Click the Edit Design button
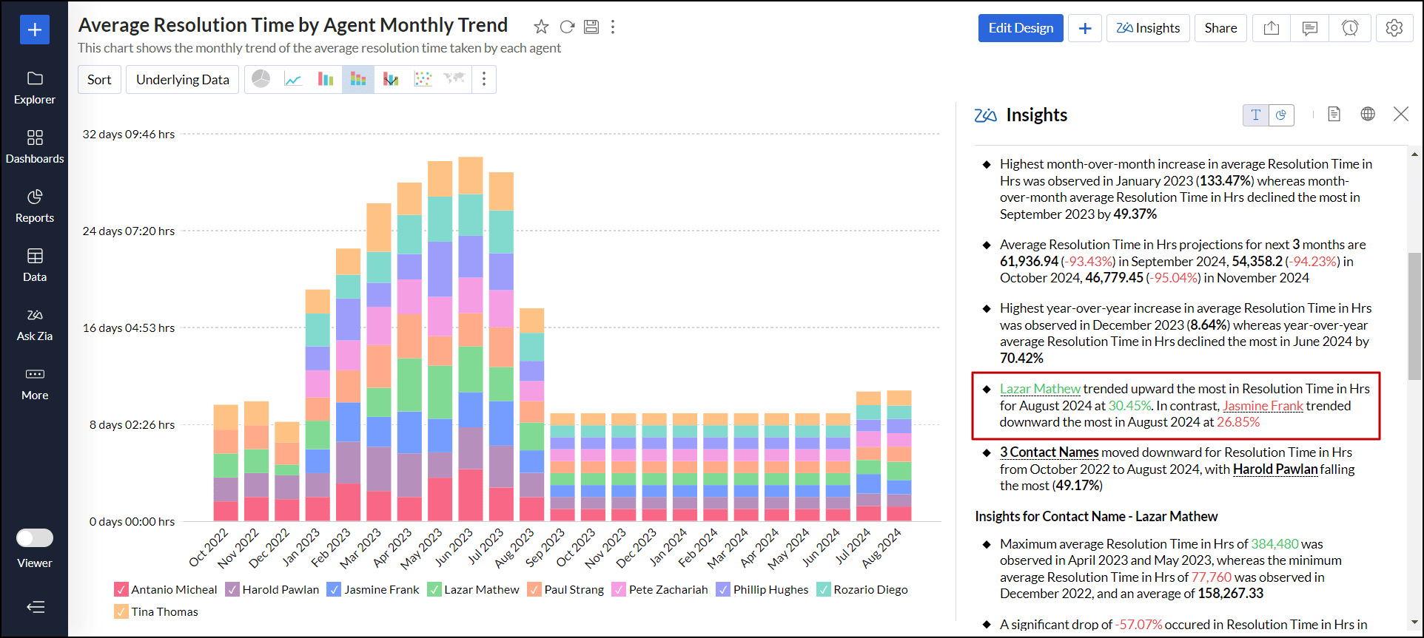Screen dimensions: 1424x638 pyautogui.click(x=1020, y=28)
